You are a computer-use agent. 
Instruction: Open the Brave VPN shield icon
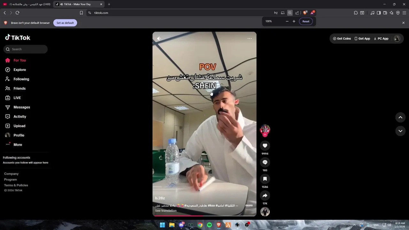[398, 13]
